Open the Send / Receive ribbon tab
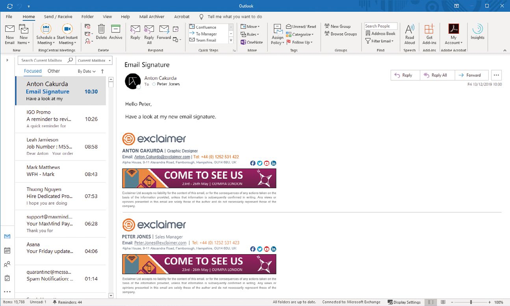The height and width of the screenshot is (306, 510). [58, 17]
